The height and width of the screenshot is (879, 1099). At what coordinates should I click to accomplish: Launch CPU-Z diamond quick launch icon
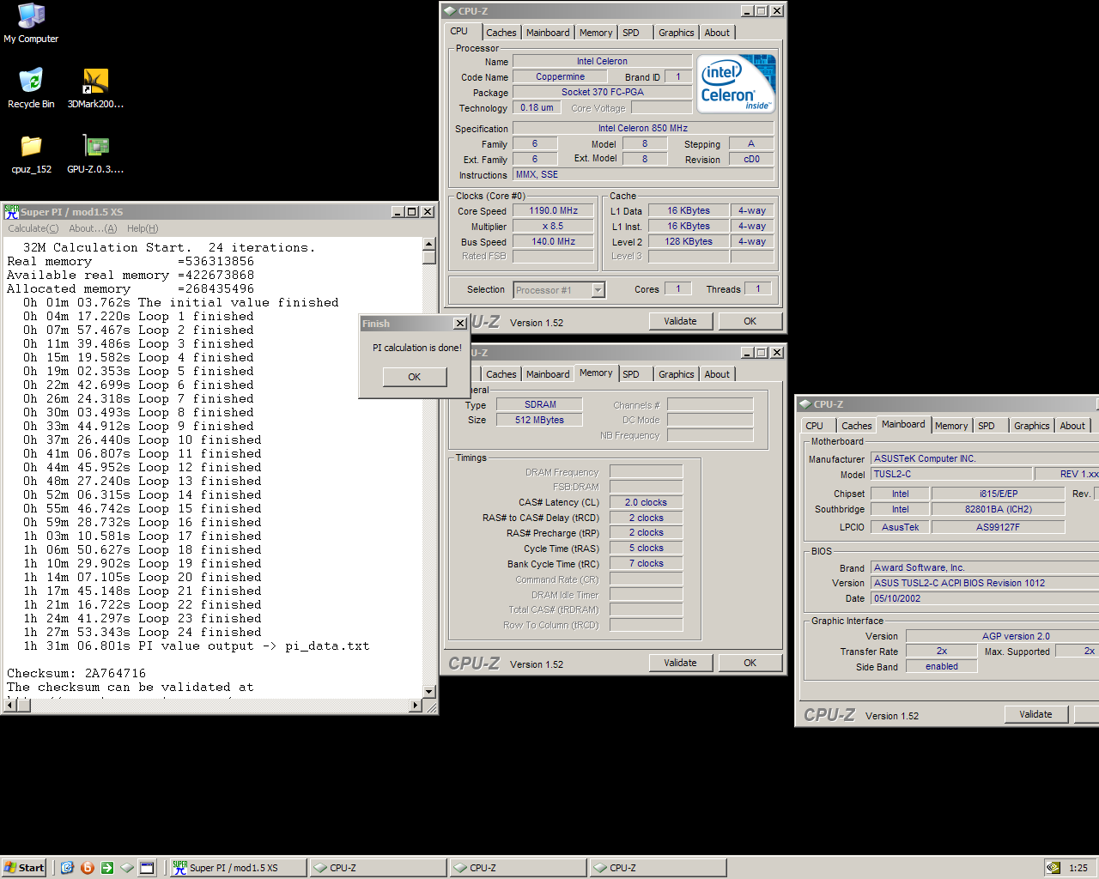coord(127,868)
